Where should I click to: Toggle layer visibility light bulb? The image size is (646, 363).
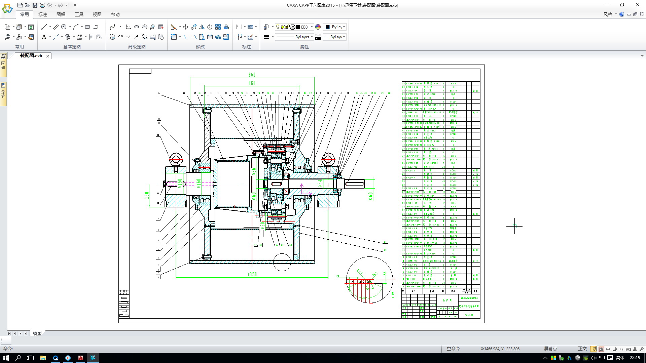click(x=278, y=27)
